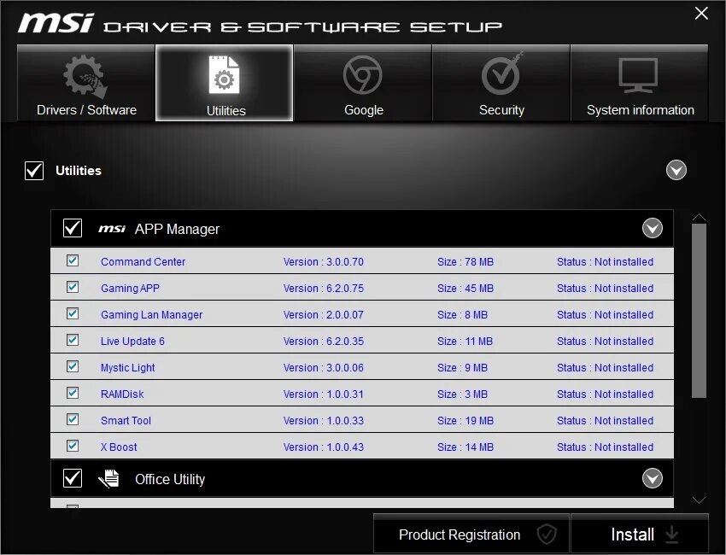
Task: Close the setup window
Action: point(701,14)
